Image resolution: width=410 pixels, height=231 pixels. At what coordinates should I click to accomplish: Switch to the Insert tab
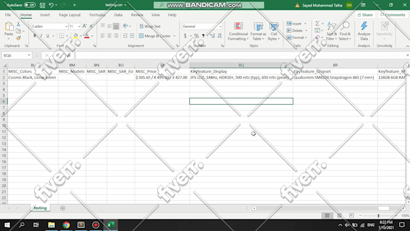pos(45,15)
